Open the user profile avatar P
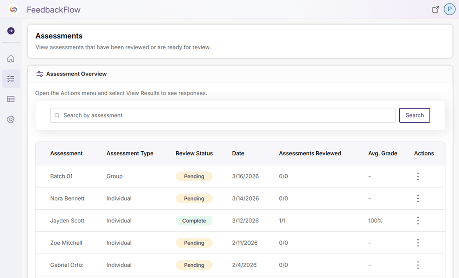Image resolution: width=459 pixels, height=278 pixels. 449,10
